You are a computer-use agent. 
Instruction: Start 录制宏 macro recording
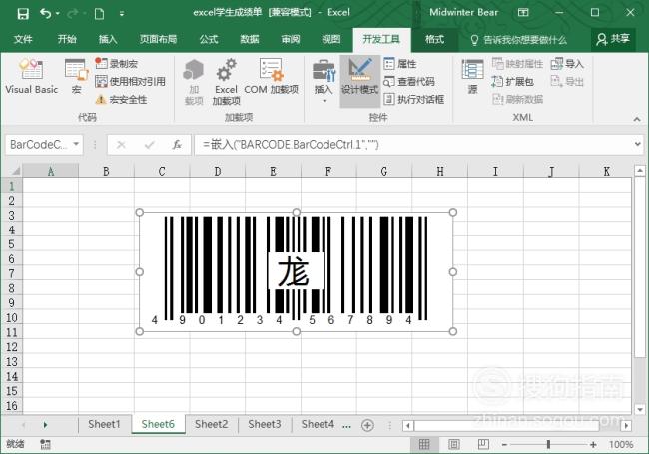116,63
